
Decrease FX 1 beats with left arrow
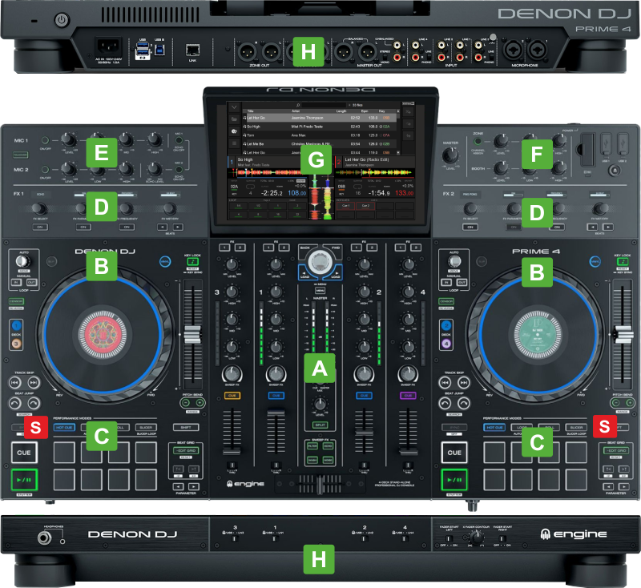[163, 227]
